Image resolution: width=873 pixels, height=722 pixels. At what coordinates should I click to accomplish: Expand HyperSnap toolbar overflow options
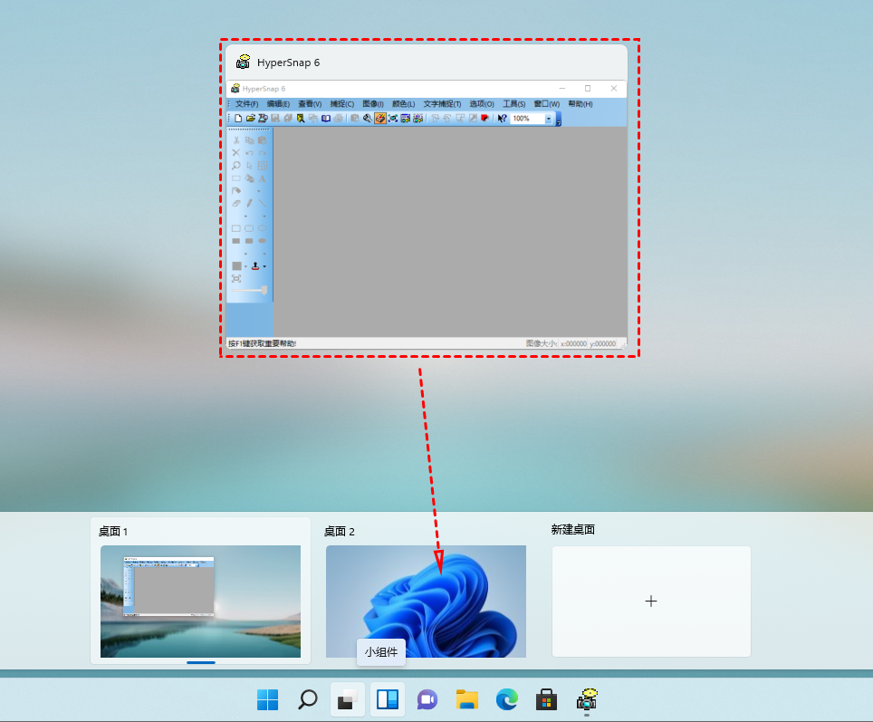[559, 120]
